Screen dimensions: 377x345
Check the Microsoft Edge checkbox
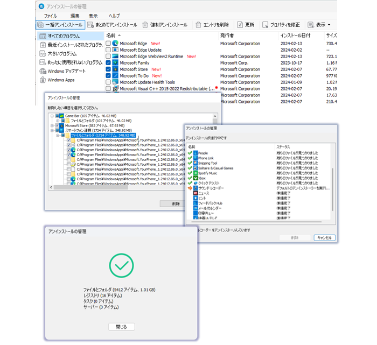[108, 43]
